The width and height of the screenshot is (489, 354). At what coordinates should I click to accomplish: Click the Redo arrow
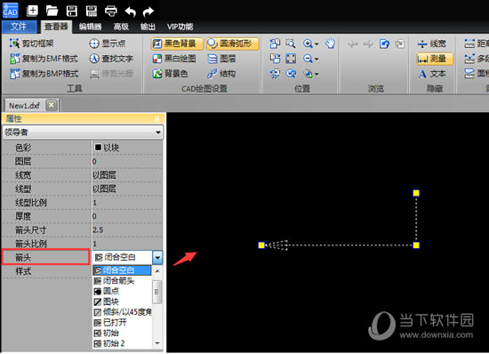coord(148,12)
